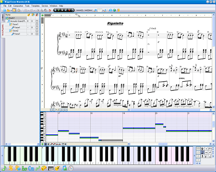Viewport: 216px width, 172px height.
Task: Click the printer icon in the toolbar
Action: click(19, 11)
